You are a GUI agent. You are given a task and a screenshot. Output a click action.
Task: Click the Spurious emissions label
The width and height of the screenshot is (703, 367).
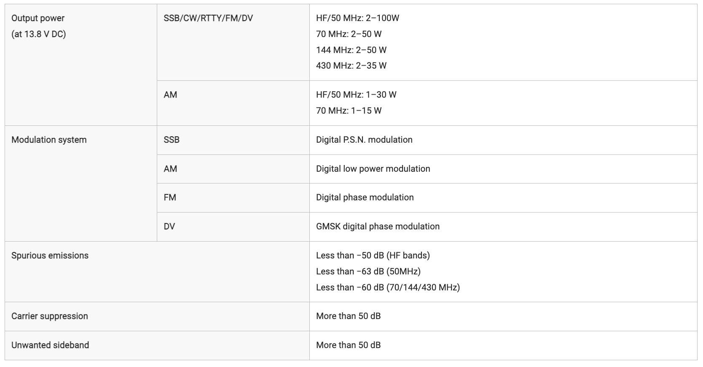[50, 255]
